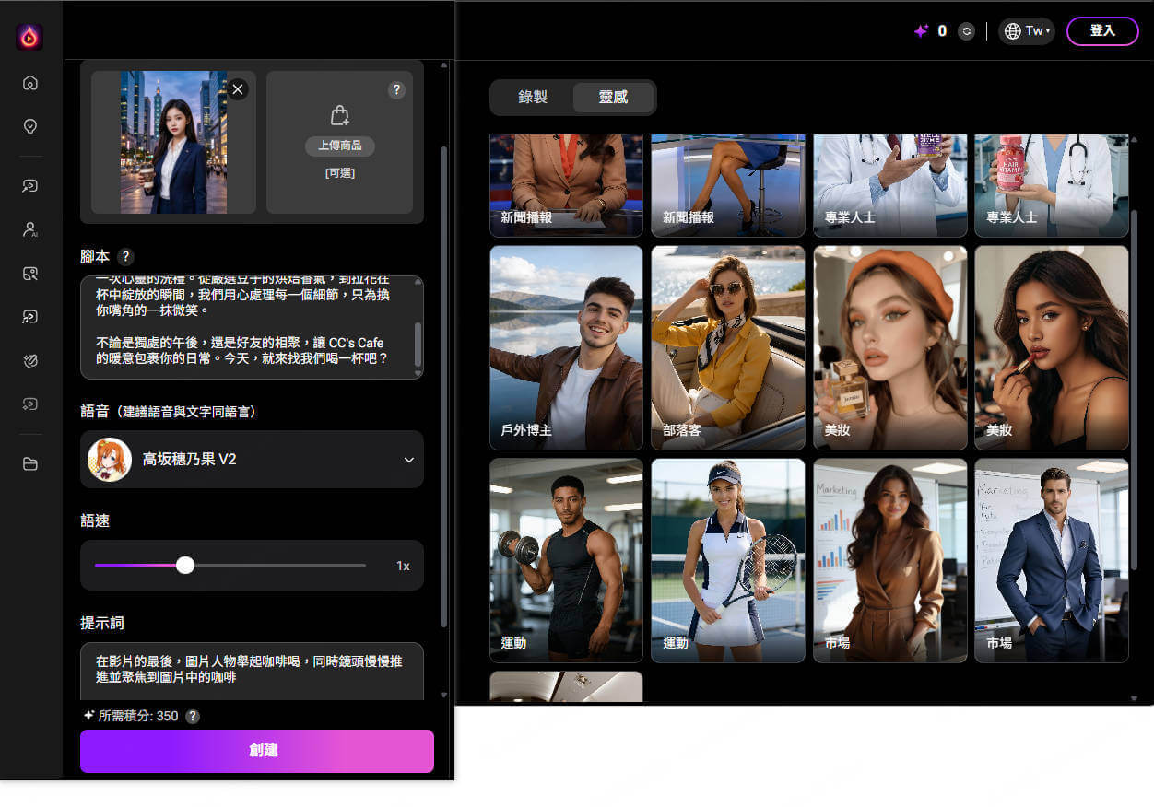The height and width of the screenshot is (807, 1154).
Task: Click the 登入 button
Action: (1102, 31)
